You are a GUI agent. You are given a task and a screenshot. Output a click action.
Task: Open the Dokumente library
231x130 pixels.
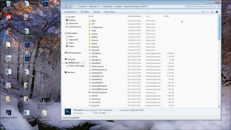[73, 40]
